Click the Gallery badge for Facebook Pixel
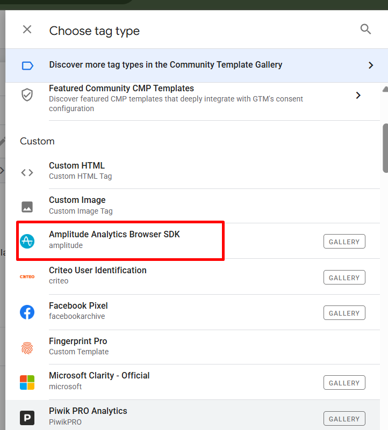 point(344,313)
